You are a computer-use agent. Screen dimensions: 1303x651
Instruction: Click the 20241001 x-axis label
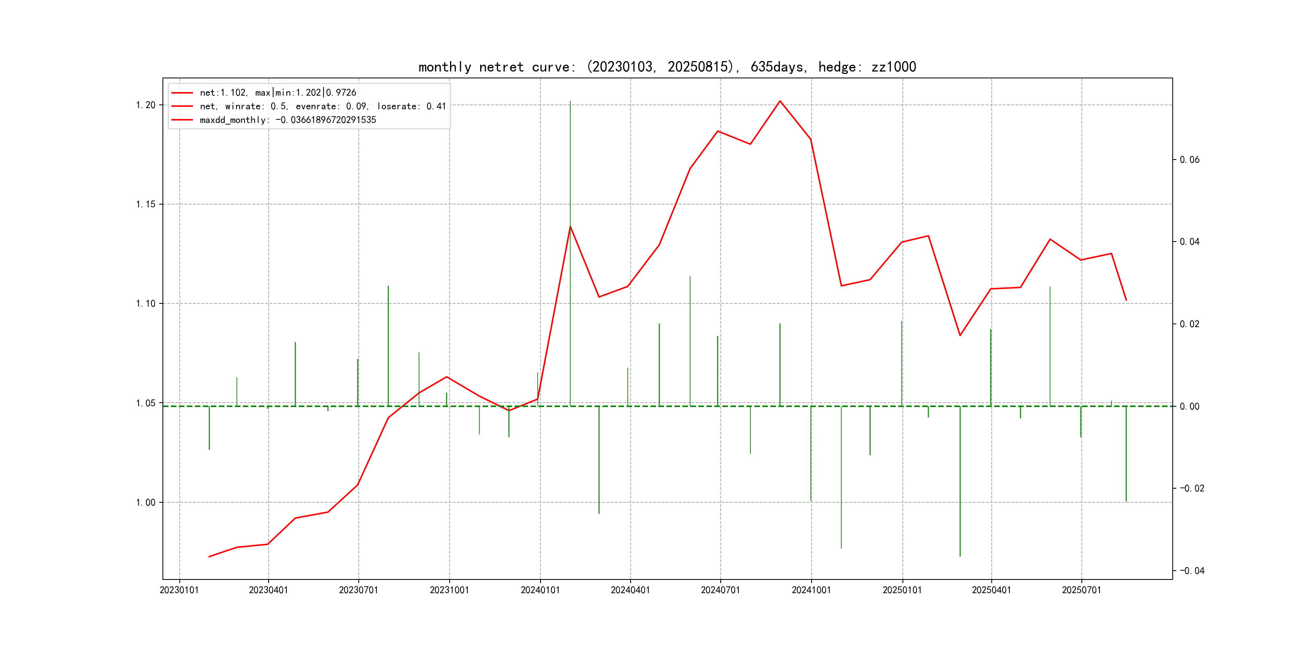click(x=811, y=590)
